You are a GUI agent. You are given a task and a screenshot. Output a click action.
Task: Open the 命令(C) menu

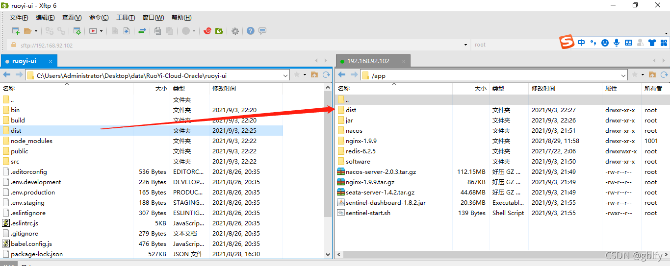tap(99, 18)
